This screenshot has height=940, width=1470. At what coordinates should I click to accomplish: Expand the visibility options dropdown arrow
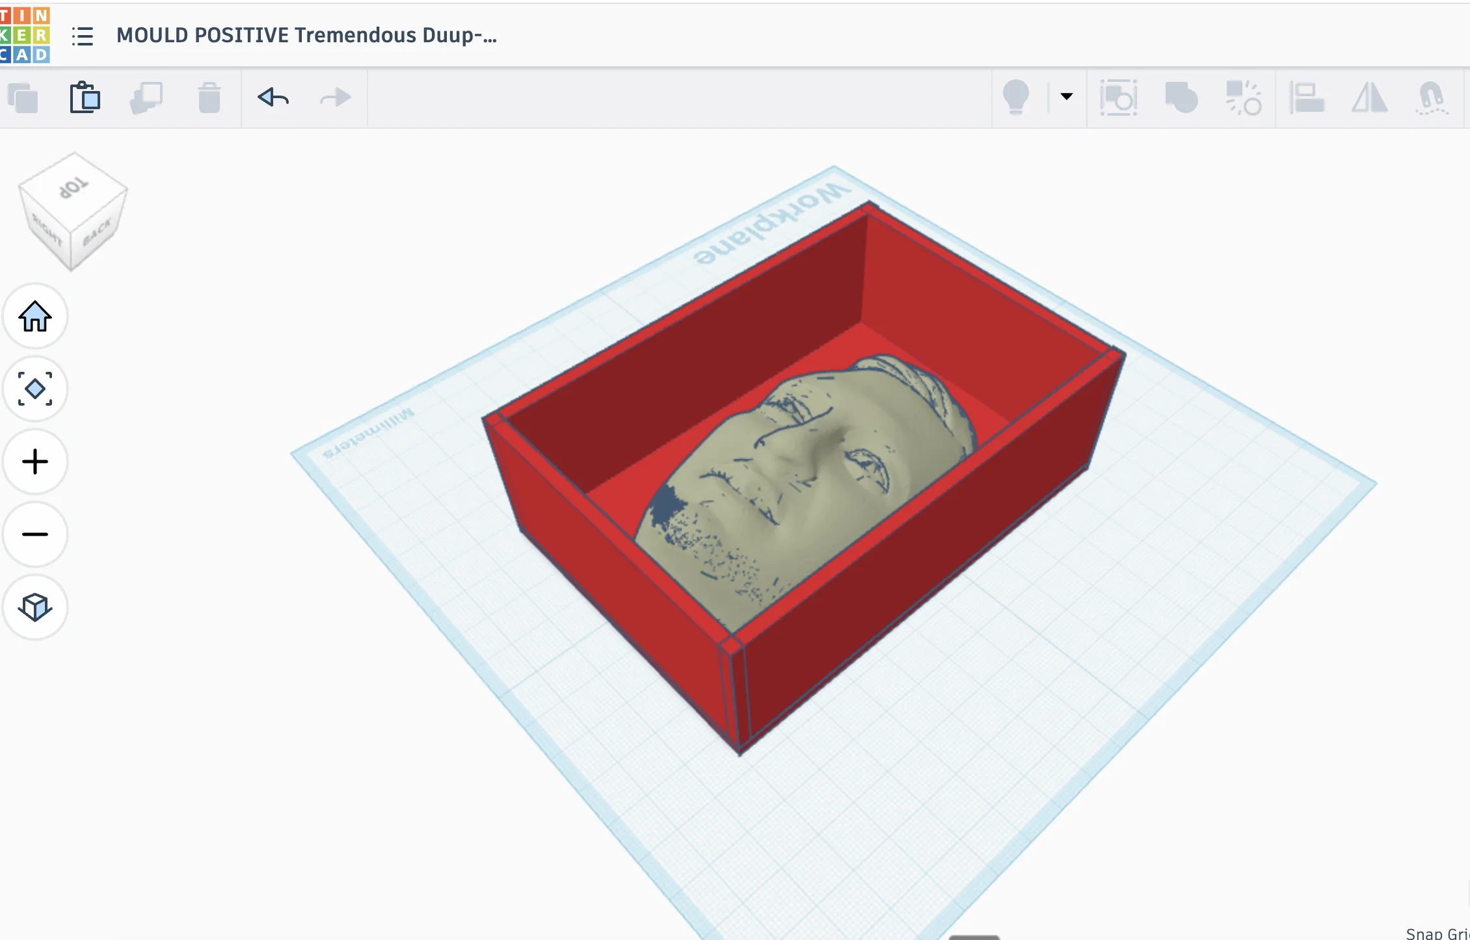[1067, 96]
